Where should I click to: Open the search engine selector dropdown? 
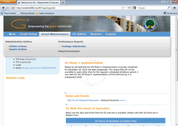click(135, 8)
